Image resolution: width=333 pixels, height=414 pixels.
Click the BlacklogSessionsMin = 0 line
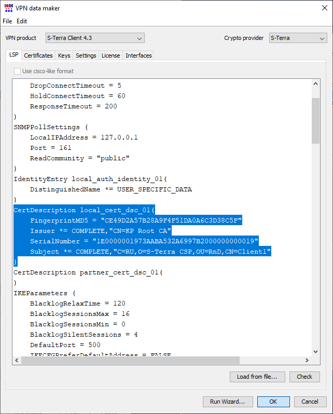(78, 324)
